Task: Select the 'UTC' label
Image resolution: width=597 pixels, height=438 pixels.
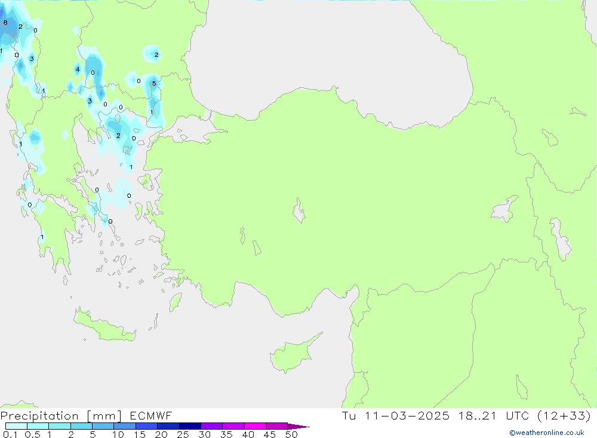Action: pos(517,415)
